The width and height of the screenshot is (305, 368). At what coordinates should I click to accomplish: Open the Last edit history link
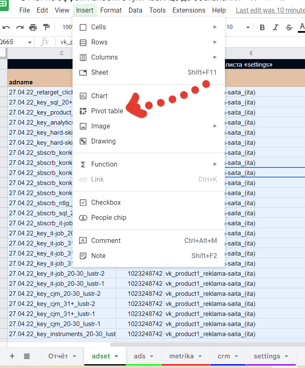coord(270,10)
